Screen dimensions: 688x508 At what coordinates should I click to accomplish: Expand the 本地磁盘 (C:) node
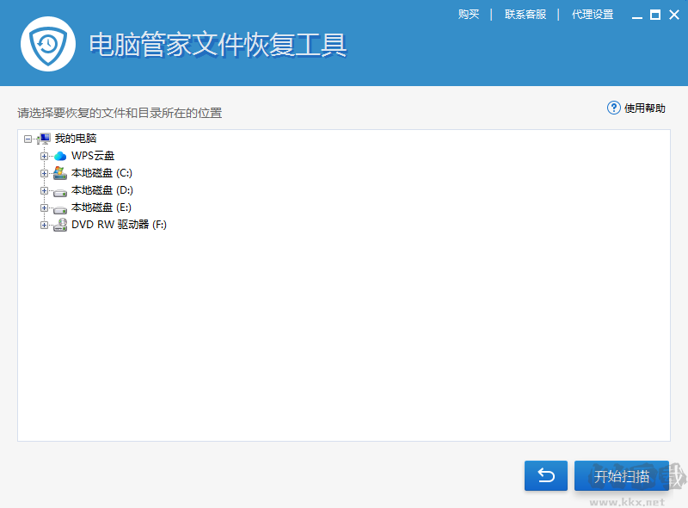point(44,172)
